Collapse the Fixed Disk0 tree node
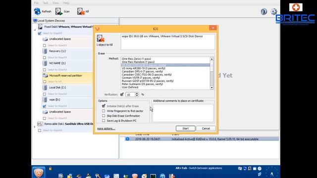This screenshot has height=178, width=317. [x=35, y=30]
